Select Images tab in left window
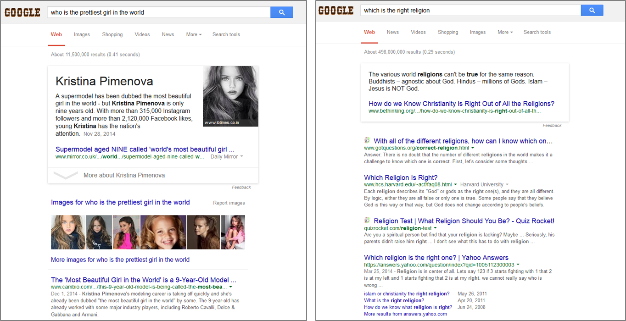 point(82,34)
